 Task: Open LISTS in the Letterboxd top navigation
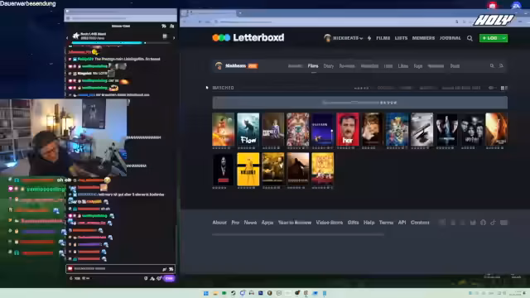(x=401, y=38)
